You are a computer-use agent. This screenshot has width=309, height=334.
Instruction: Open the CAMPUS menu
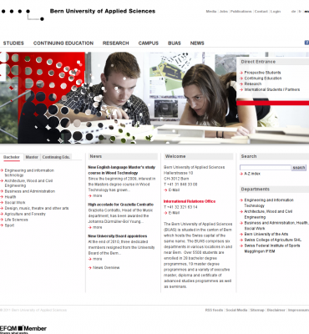tap(149, 43)
